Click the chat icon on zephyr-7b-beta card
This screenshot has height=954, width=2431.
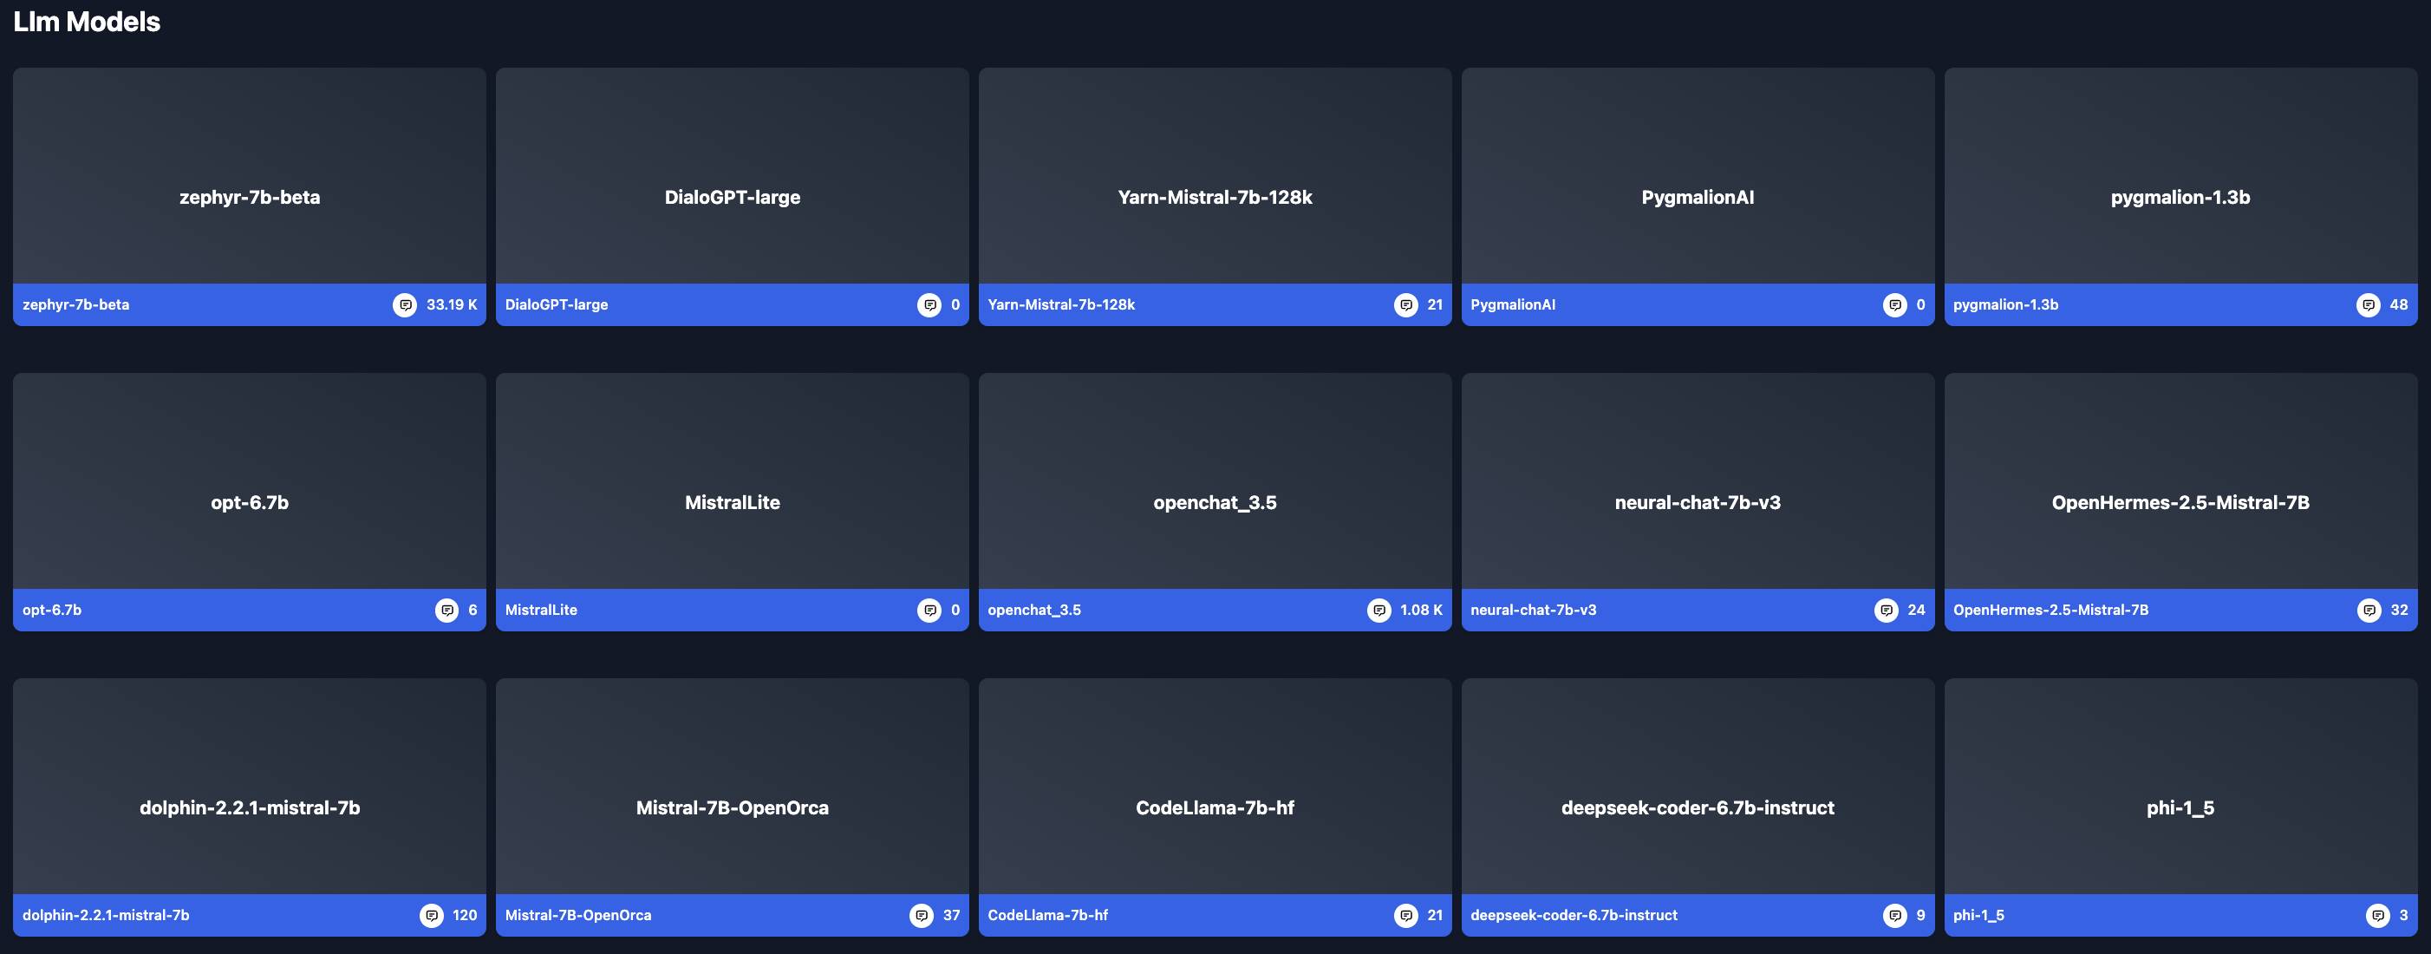(405, 304)
